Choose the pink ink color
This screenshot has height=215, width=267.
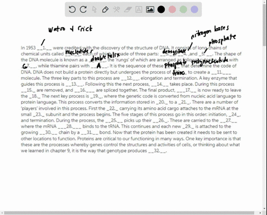(x=172, y=9)
